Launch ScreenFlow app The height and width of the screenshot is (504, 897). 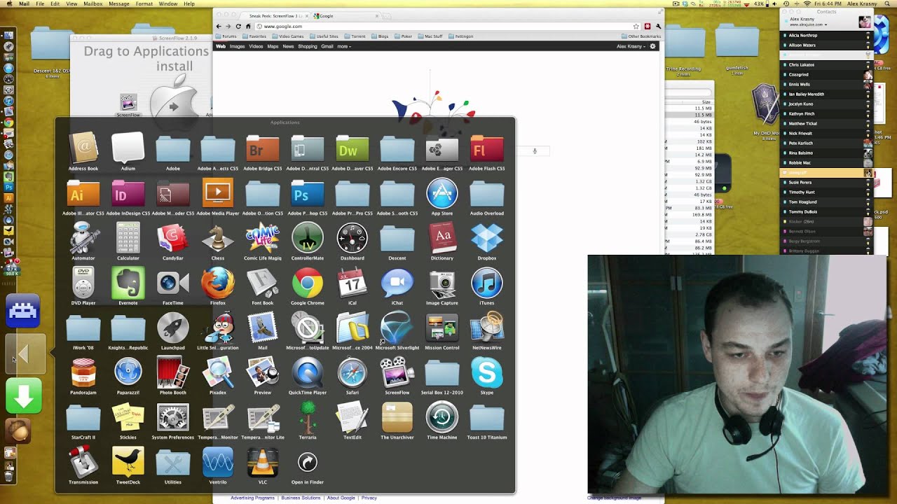click(x=397, y=373)
